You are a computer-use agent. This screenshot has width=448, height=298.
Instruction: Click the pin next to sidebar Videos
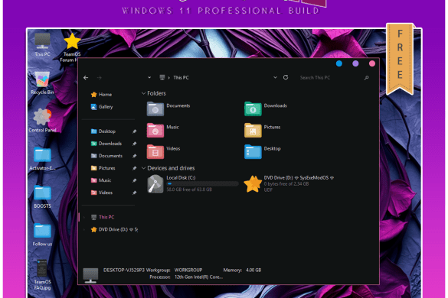[134, 193]
